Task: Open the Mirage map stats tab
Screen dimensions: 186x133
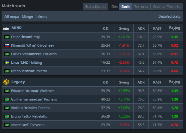Action: pyautogui.click(x=27, y=16)
